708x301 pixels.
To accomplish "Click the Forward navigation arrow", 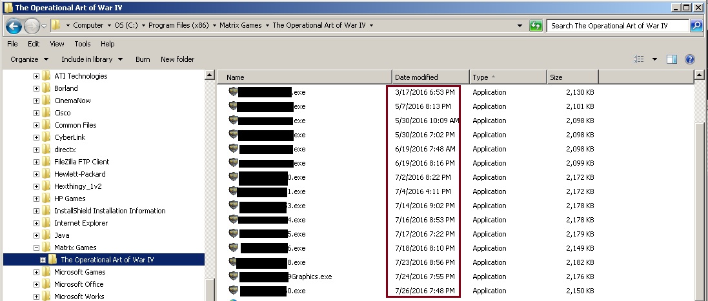I will tap(32, 26).
